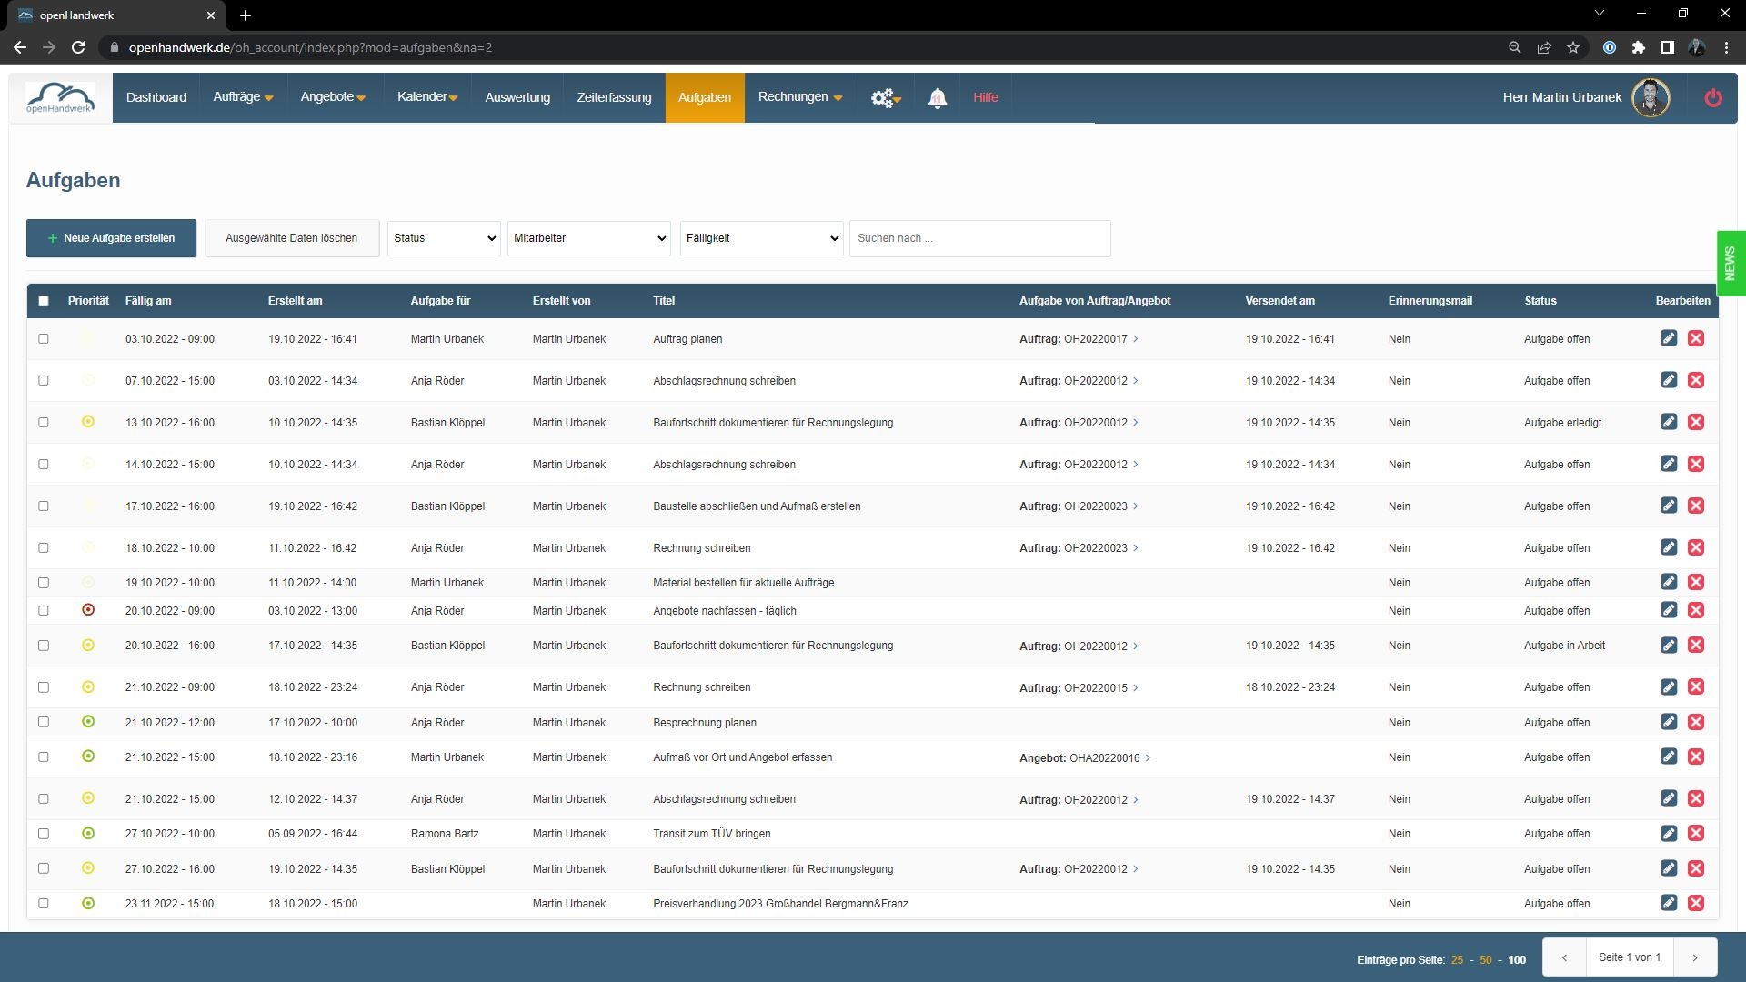Open the Zeiterfassung menu item

[x=614, y=97]
